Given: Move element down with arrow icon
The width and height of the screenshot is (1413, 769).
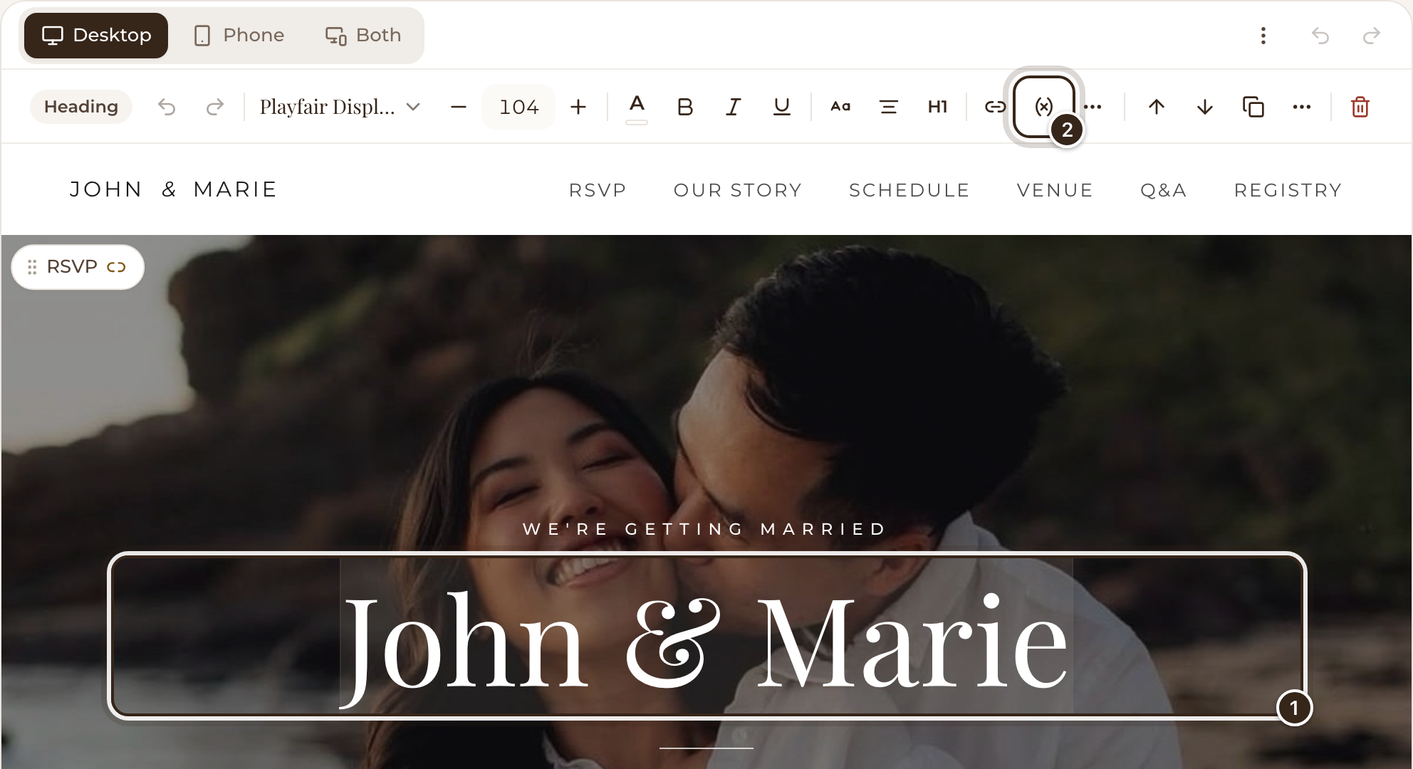Looking at the screenshot, I should point(1205,107).
